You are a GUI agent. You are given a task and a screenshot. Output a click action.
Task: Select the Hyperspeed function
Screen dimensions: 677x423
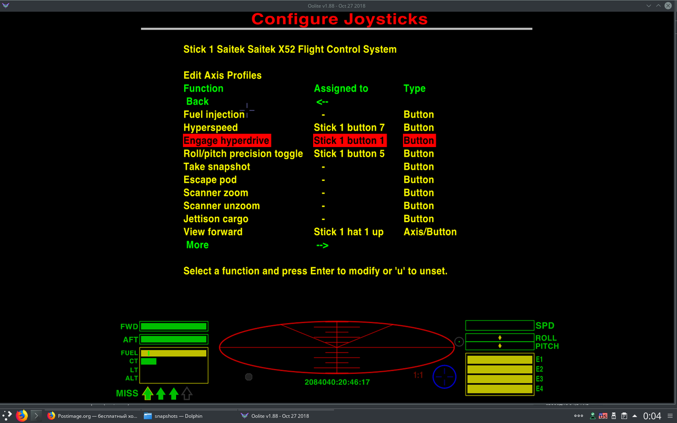pyautogui.click(x=211, y=127)
